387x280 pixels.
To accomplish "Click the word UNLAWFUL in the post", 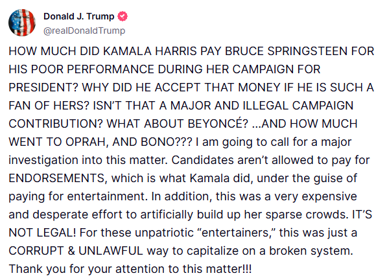I will point(111,251).
